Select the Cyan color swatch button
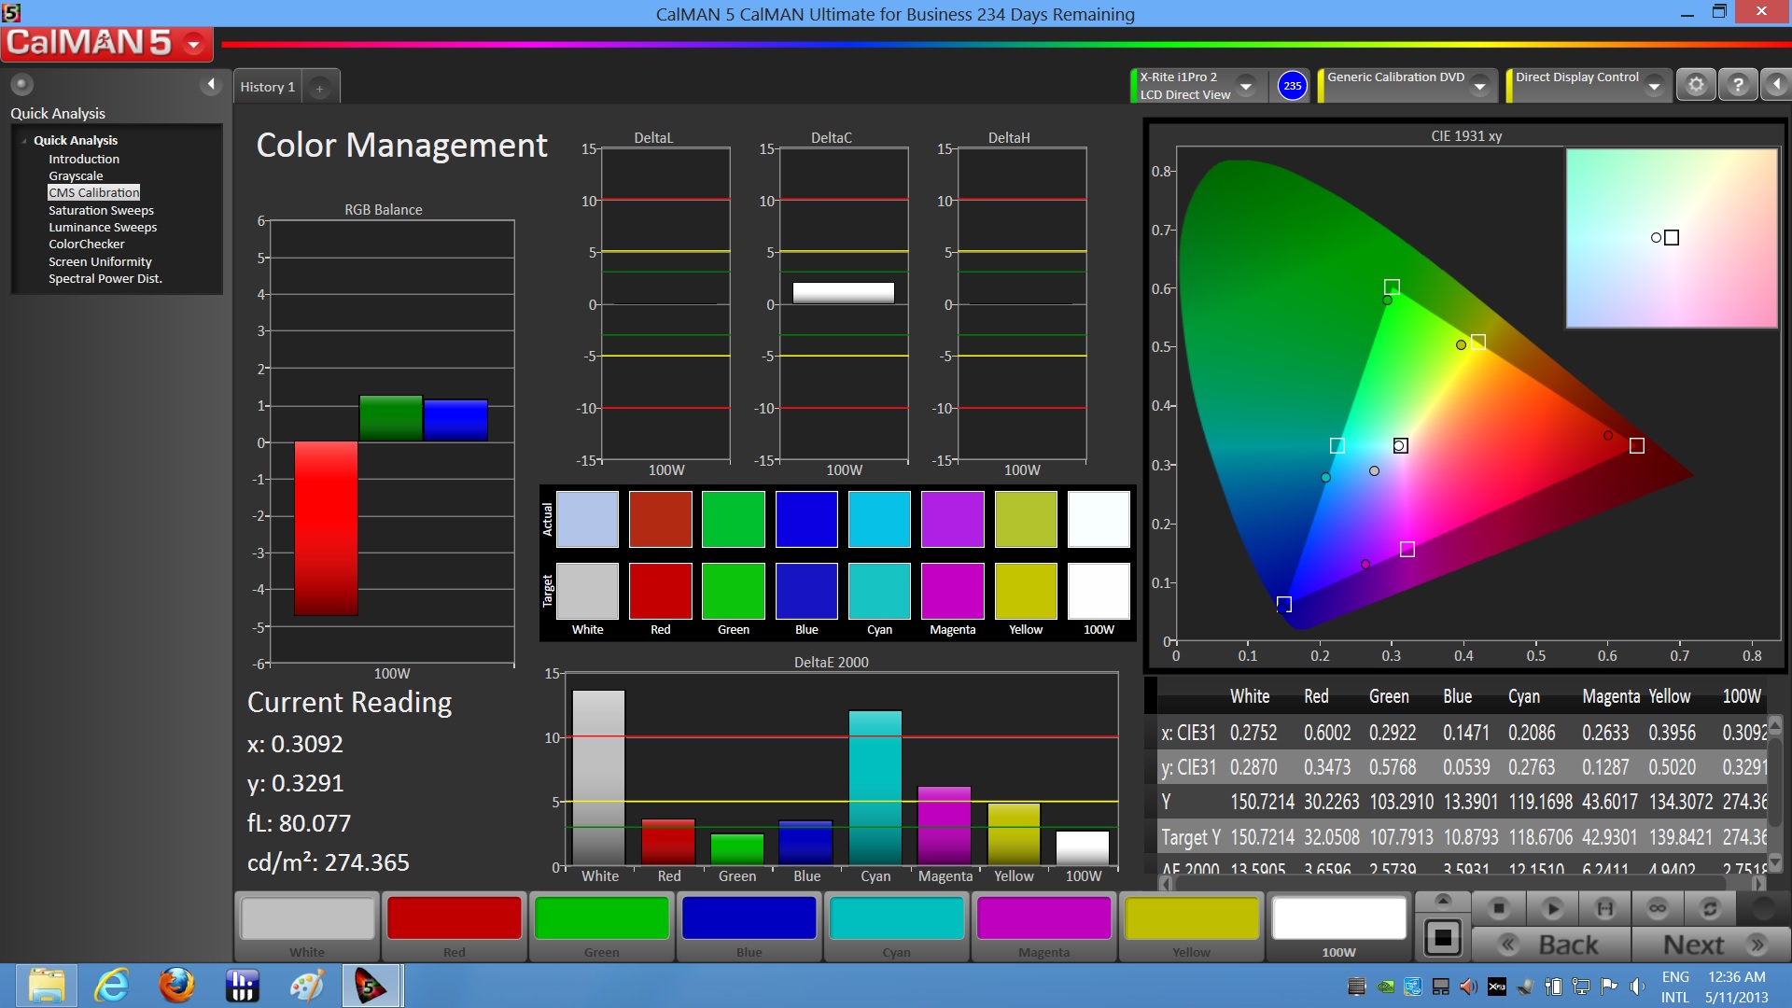This screenshot has height=1008, width=1792. 896,919
